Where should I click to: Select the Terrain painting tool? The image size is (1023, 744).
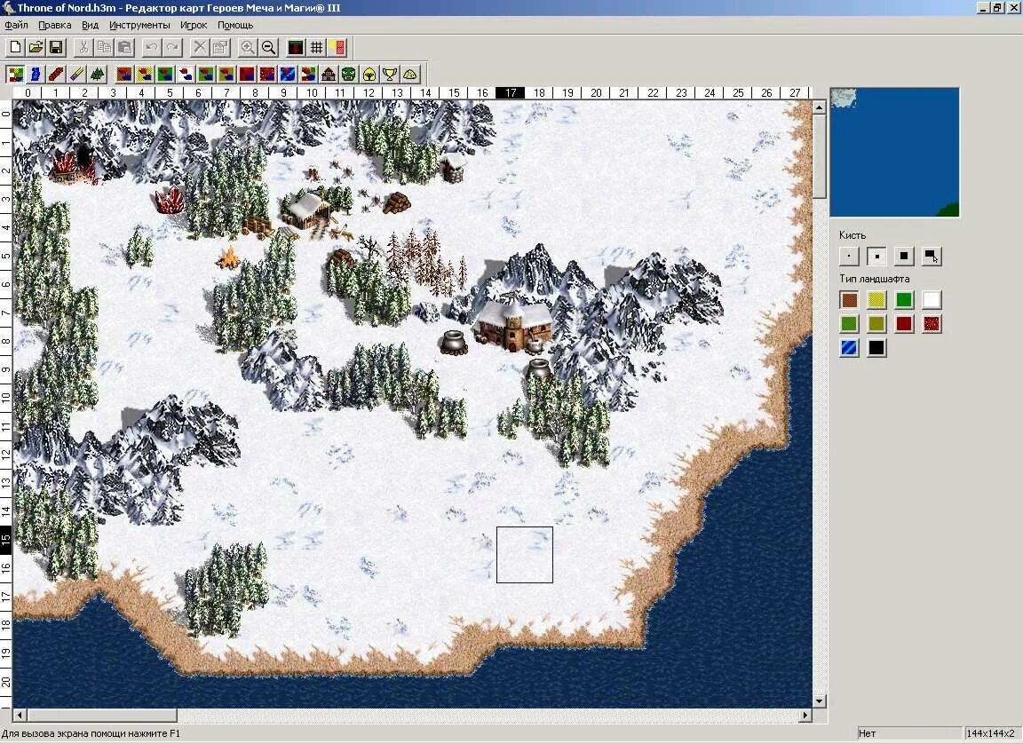[x=16, y=74]
